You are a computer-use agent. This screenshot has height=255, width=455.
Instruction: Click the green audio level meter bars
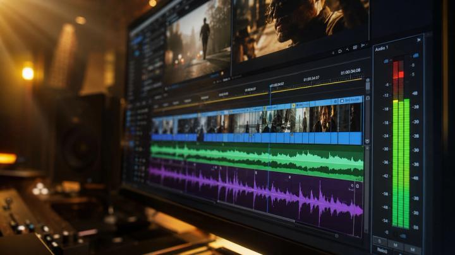pyautogui.click(x=401, y=163)
